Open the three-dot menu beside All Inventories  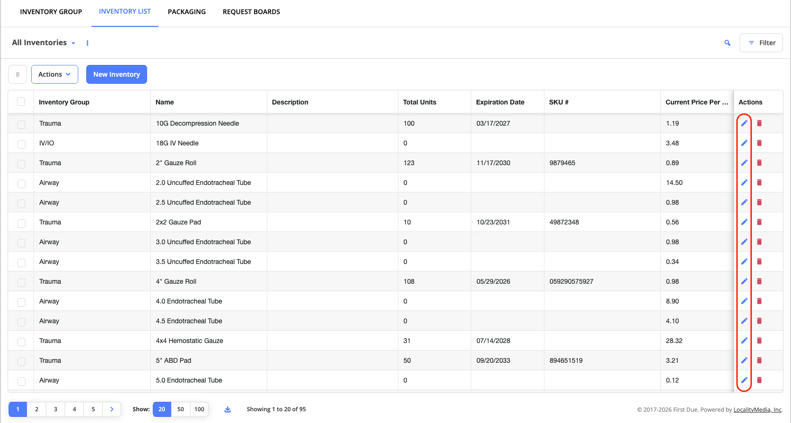point(87,43)
